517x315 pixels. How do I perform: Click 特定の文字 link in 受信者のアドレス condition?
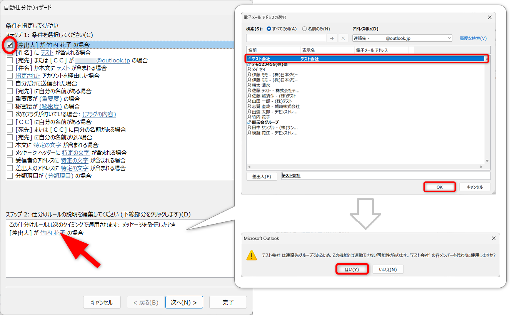pyautogui.click(x=75, y=161)
